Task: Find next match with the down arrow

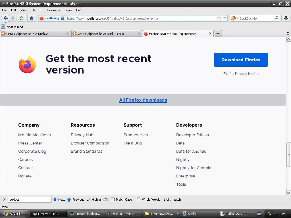Action: click(59, 200)
